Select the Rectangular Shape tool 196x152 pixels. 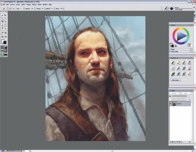pos(5,25)
